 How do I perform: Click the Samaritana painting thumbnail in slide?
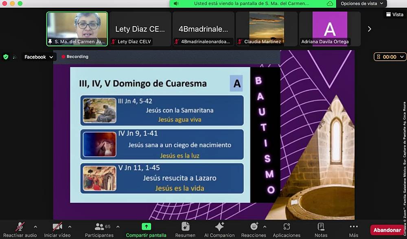point(99,110)
